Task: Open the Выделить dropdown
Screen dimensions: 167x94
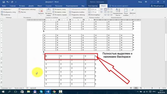Action: click(x=6, y=9)
